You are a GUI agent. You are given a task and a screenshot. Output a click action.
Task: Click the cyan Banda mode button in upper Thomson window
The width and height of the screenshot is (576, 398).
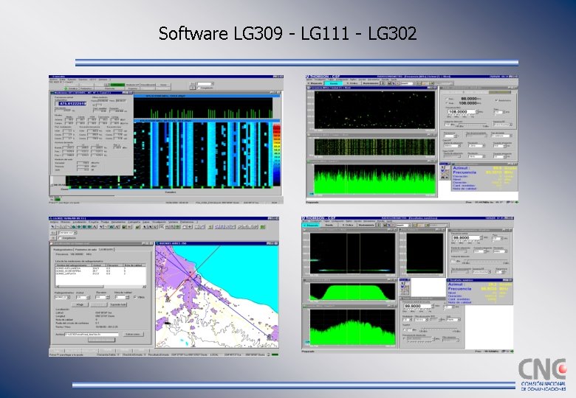[x=334, y=83]
